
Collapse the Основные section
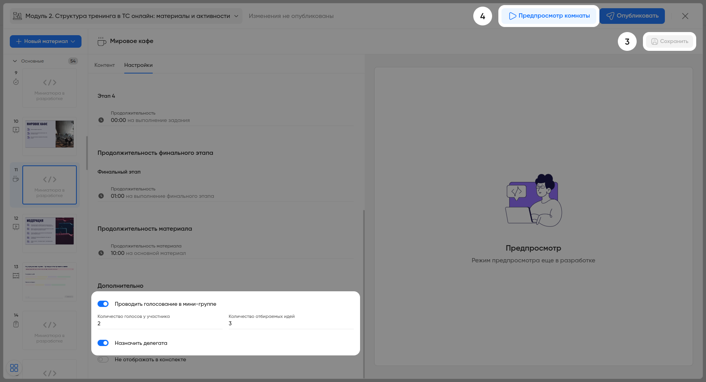point(15,61)
